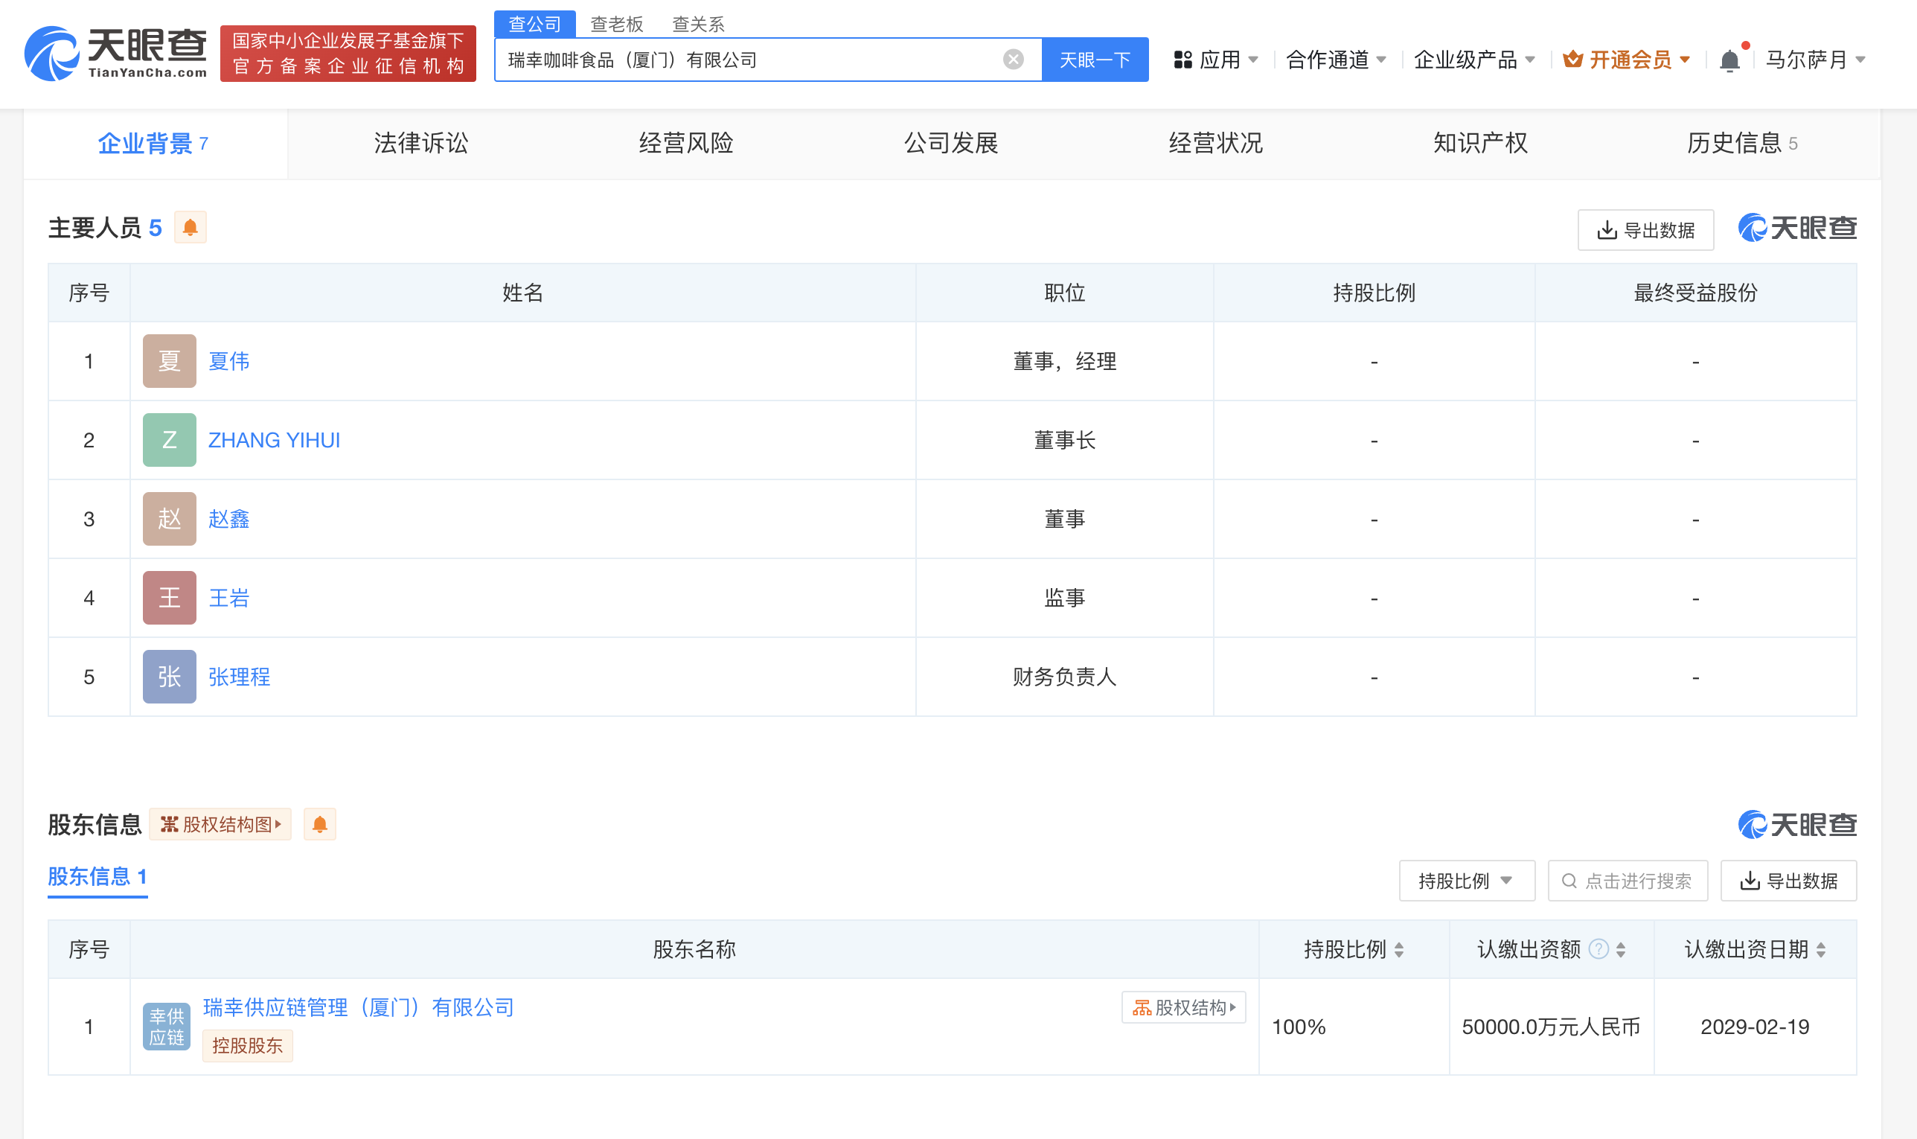Toggle the monitoring bell beside 主要人员
Viewport: 1917px width, 1139px height.
click(x=191, y=227)
